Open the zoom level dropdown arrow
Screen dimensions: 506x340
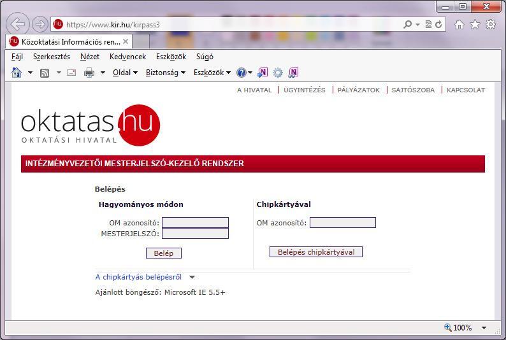coord(484,328)
